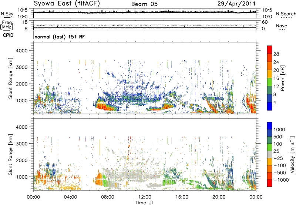Viewport: 296px width, 205px height.
Task: Click the 'Velocity [m s-1]' colorbar title
Action: (x=292, y=154)
